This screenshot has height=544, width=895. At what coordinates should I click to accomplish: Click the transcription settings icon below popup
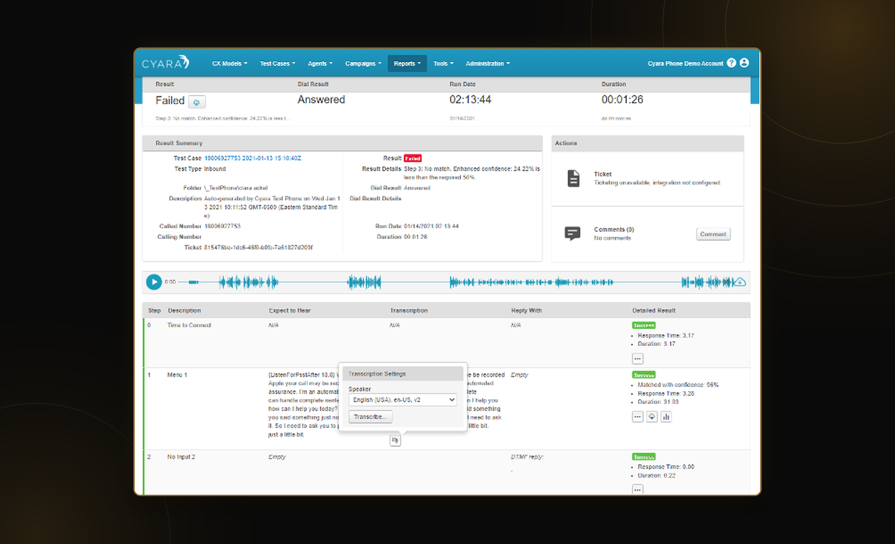(395, 441)
